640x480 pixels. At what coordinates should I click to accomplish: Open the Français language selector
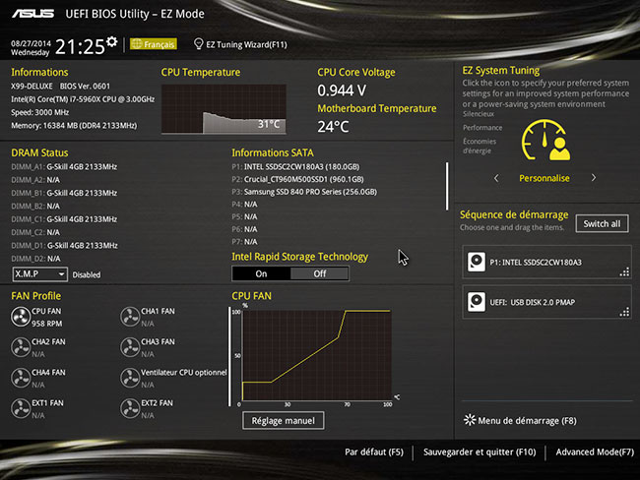(x=152, y=44)
